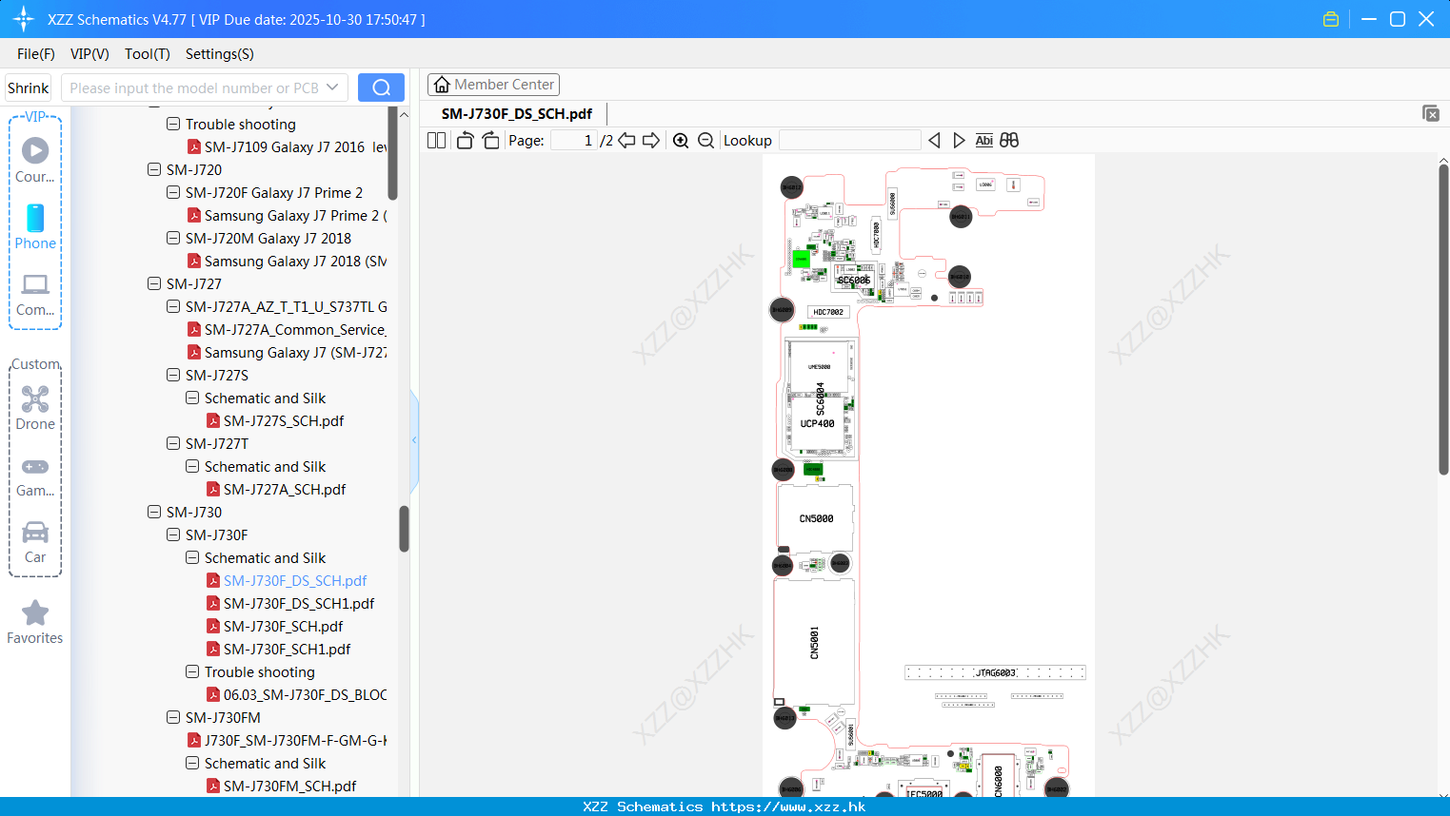Click the yellow toolbox icon in title bar
The image size is (1450, 816).
[x=1331, y=19]
